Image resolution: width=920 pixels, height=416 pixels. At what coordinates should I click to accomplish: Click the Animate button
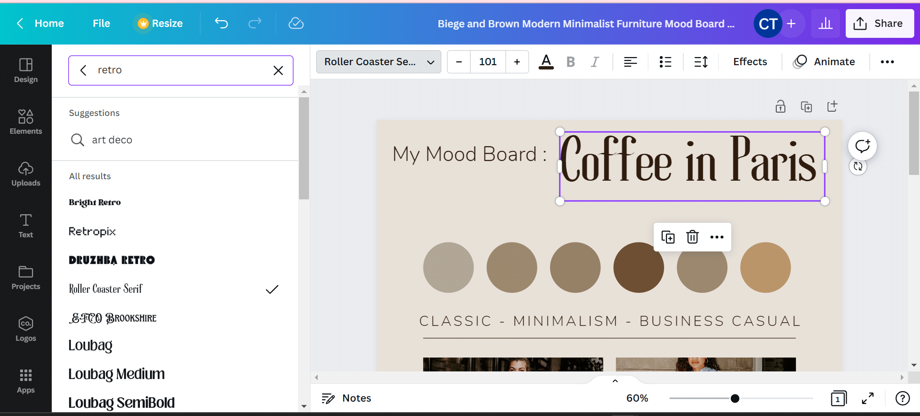(x=824, y=62)
